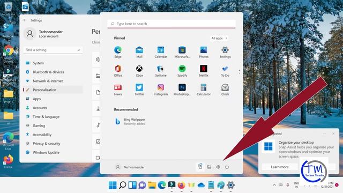The height and width of the screenshot is (193, 343).
Task: Open the News pinned app
Action: point(118,90)
